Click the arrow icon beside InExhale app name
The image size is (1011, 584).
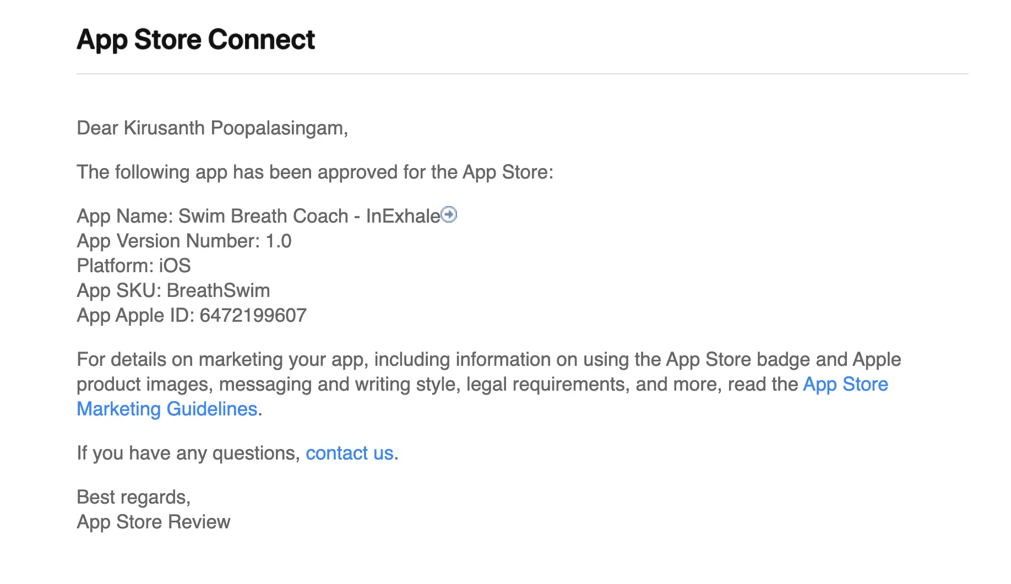click(449, 214)
